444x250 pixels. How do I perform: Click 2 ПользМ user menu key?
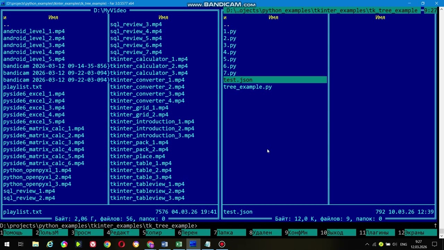(52, 233)
